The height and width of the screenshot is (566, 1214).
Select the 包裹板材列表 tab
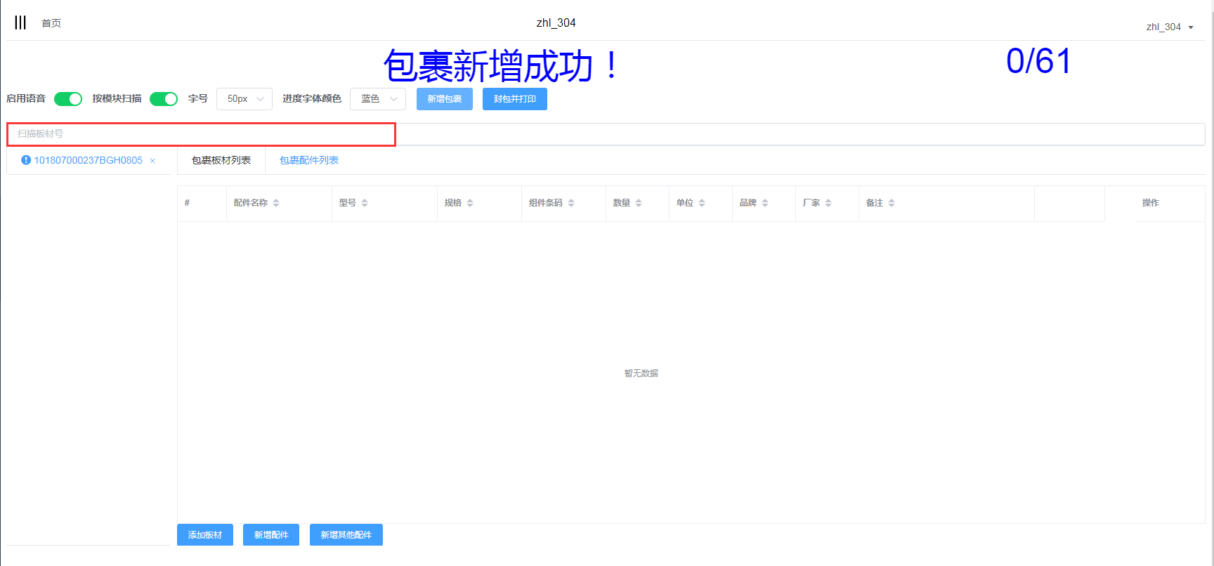221,160
